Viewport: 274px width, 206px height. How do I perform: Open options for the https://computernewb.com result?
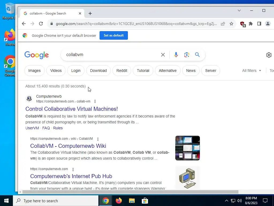pyautogui.click(x=73, y=170)
